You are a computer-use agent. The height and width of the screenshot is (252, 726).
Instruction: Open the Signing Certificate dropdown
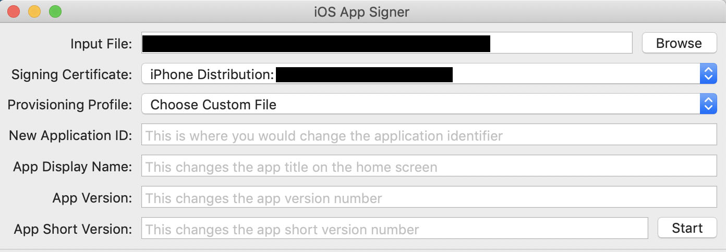pyautogui.click(x=429, y=74)
